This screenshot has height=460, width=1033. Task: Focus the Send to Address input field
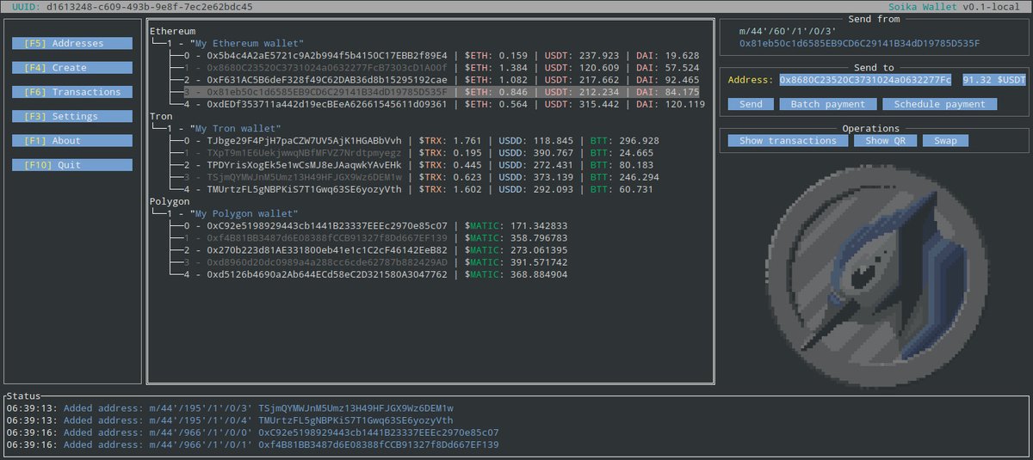pyautogui.click(x=865, y=80)
